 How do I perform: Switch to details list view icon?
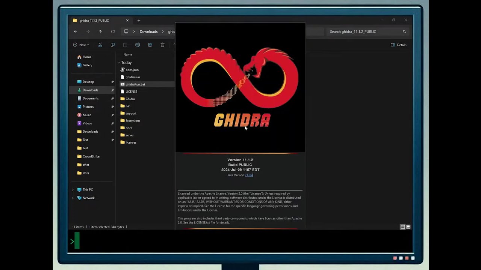pos(402,227)
